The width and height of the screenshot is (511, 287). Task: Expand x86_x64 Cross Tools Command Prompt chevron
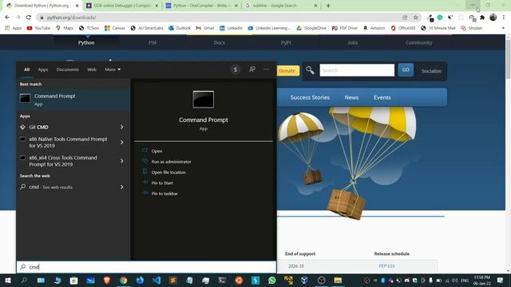122,161
